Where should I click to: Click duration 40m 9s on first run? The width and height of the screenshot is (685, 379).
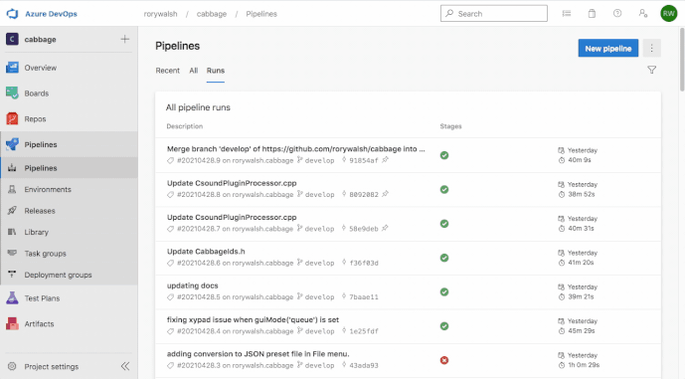(x=580, y=160)
